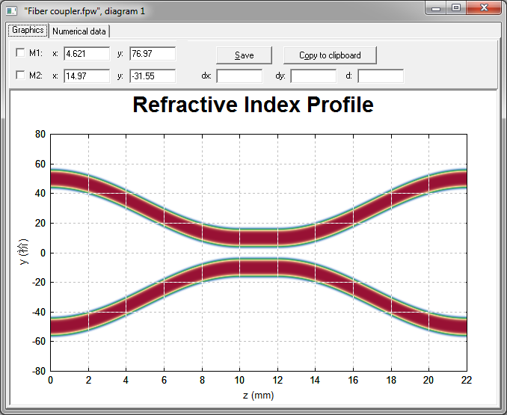Screen dimensions: 507x415
Task: Enable the M1 marker checkbox
Action: tap(20, 53)
